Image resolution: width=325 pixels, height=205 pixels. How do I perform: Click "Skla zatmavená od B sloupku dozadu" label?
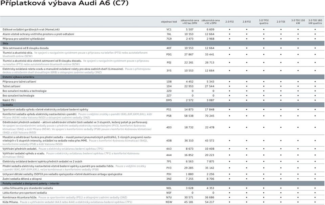26,48
